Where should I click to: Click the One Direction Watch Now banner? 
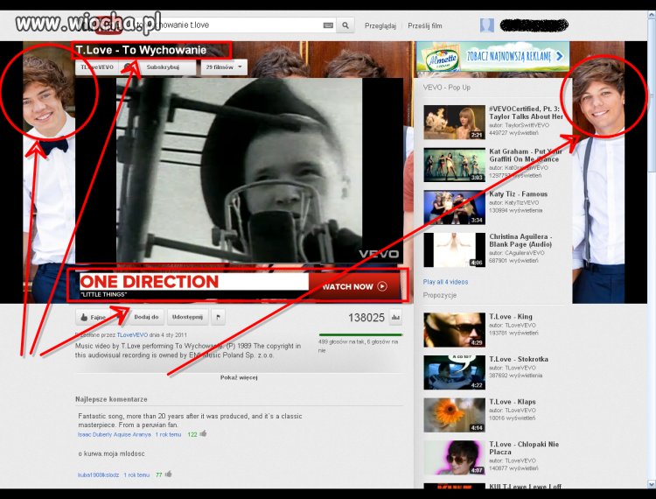coord(240,285)
